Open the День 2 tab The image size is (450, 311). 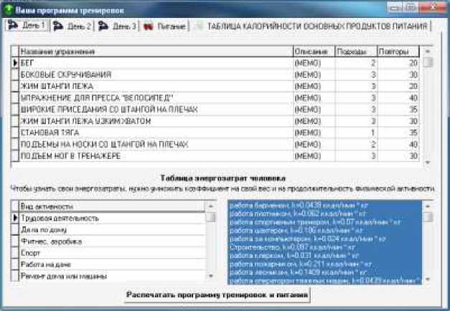72,26
